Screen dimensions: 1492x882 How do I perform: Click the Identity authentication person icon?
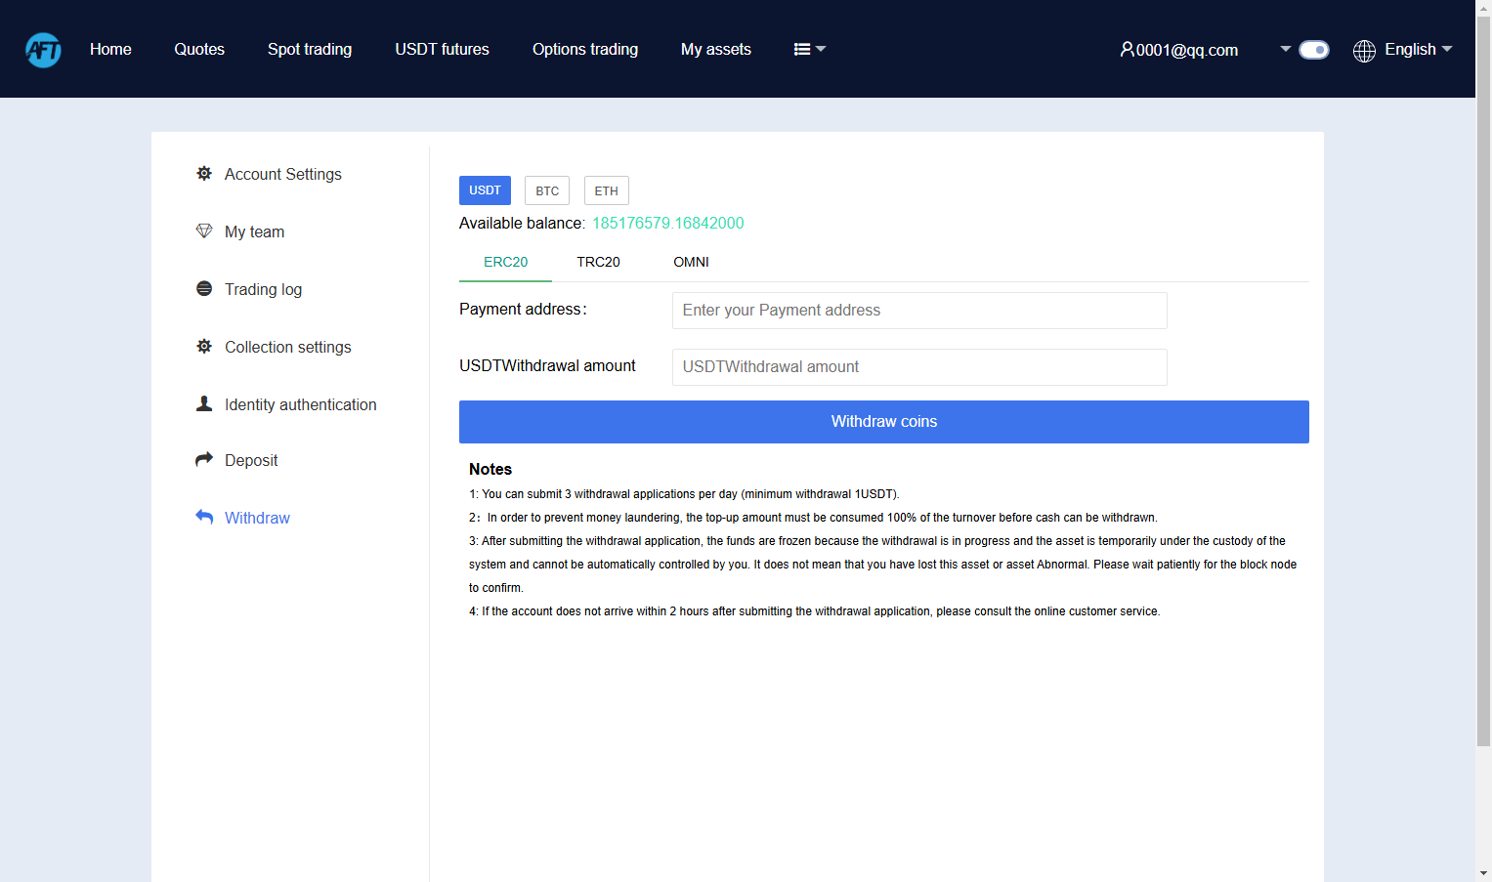[204, 403]
